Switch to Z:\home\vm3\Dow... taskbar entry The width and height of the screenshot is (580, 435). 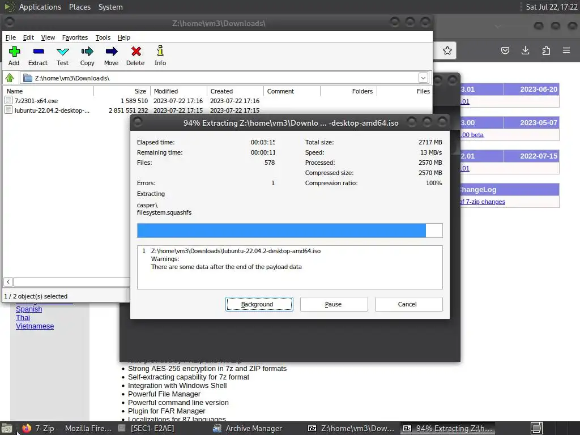tap(351, 428)
